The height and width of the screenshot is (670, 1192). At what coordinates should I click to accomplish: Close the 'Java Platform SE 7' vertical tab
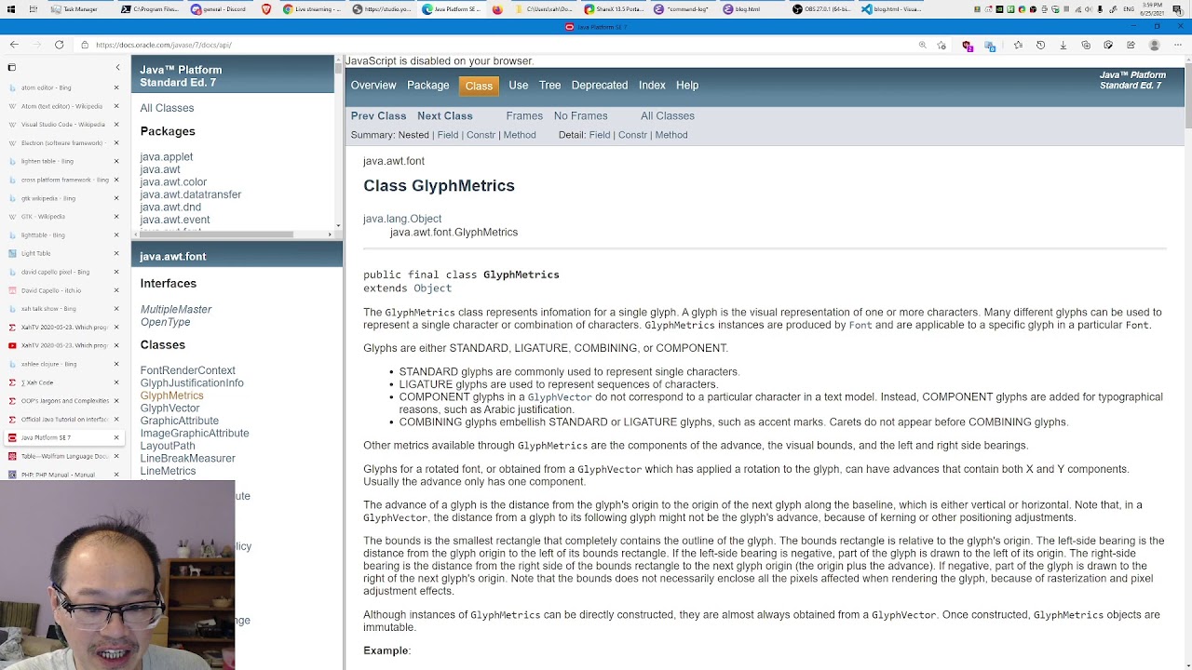pyautogui.click(x=116, y=437)
